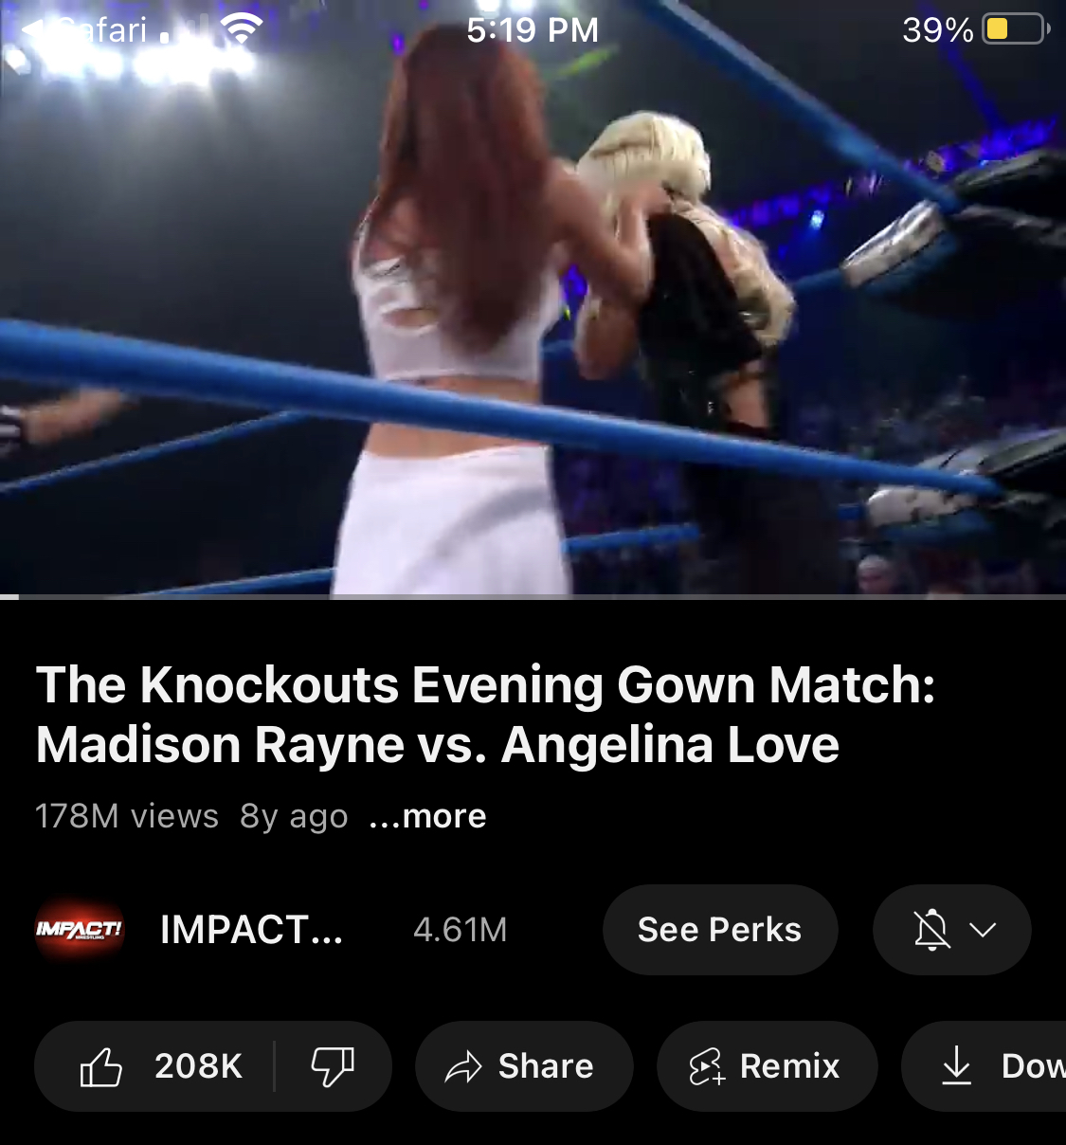
Task: Tap the video player frame
Action: point(533,298)
